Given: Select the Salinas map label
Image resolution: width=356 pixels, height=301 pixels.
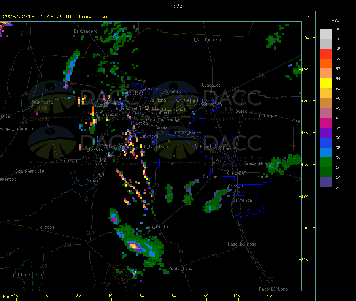Looking at the screenshot, I should click(68, 161).
